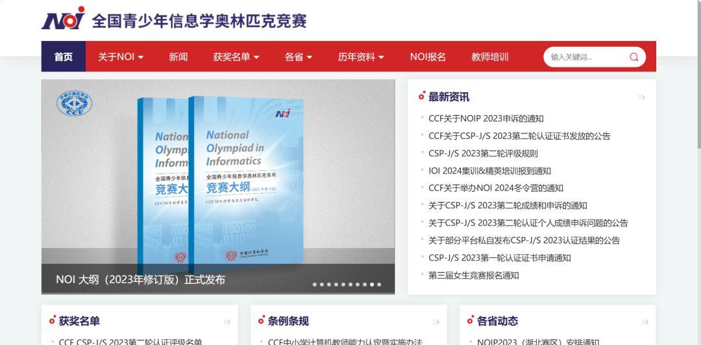The image size is (701, 345).
Task: Click the 条例条规 card heading
Action: (288, 321)
